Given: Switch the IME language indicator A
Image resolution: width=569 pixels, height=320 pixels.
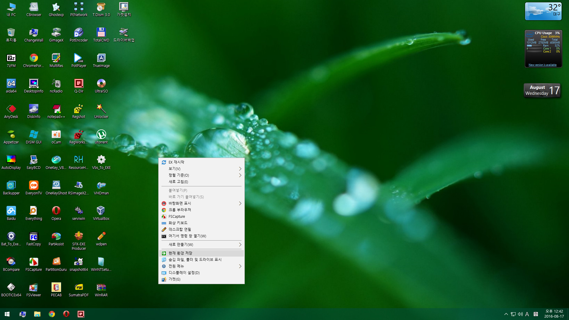Looking at the screenshot, I should pos(527,314).
